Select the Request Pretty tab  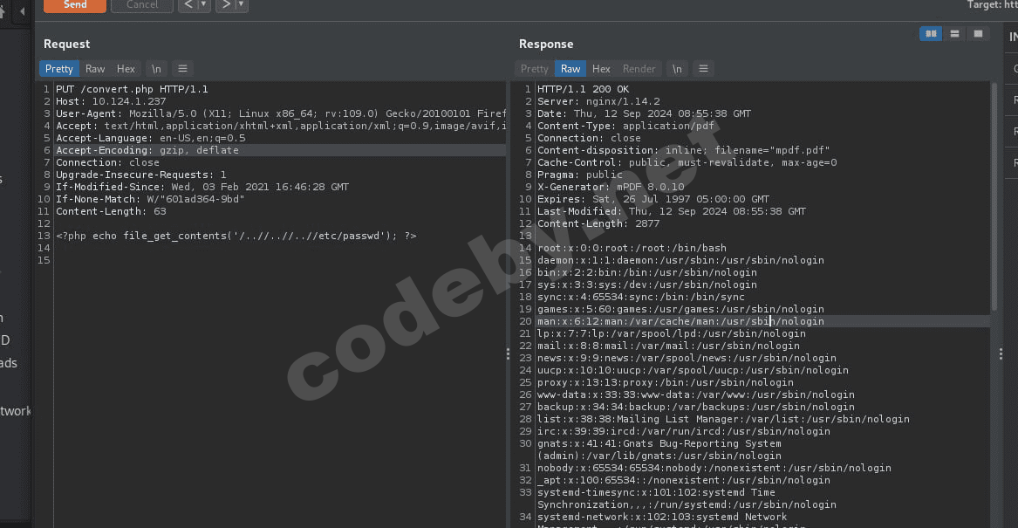59,69
